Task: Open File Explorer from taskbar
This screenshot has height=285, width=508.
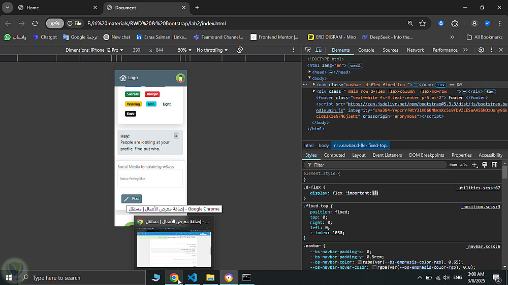Action: tap(210, 277)
